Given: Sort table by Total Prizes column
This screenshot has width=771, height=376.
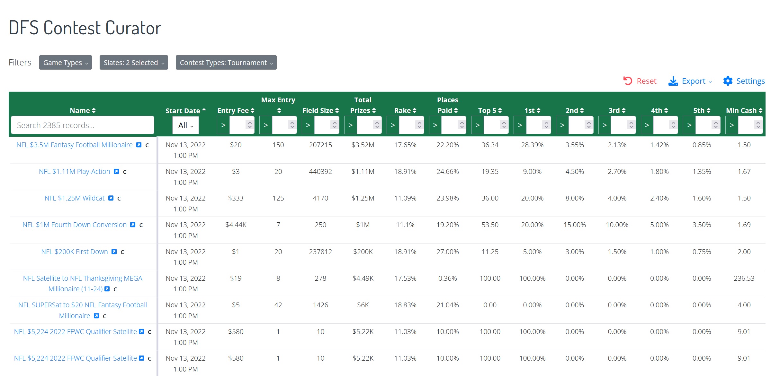Looking at the screenshot, I should [363, 105].
